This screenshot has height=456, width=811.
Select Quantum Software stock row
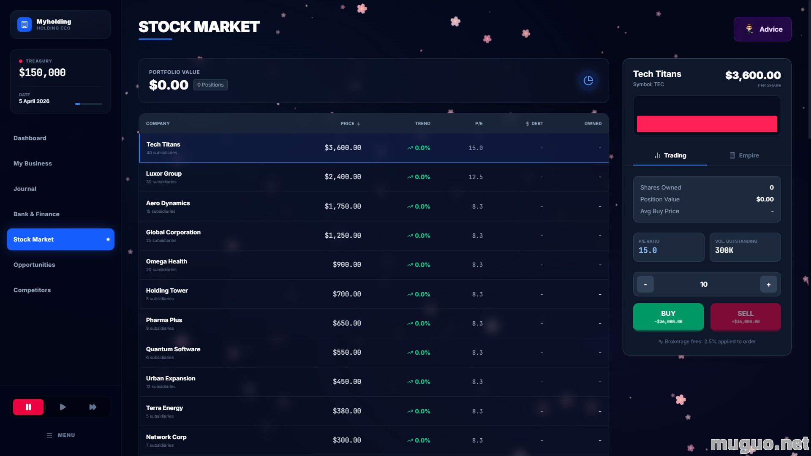pyautogui.click(x=374, y=353)
